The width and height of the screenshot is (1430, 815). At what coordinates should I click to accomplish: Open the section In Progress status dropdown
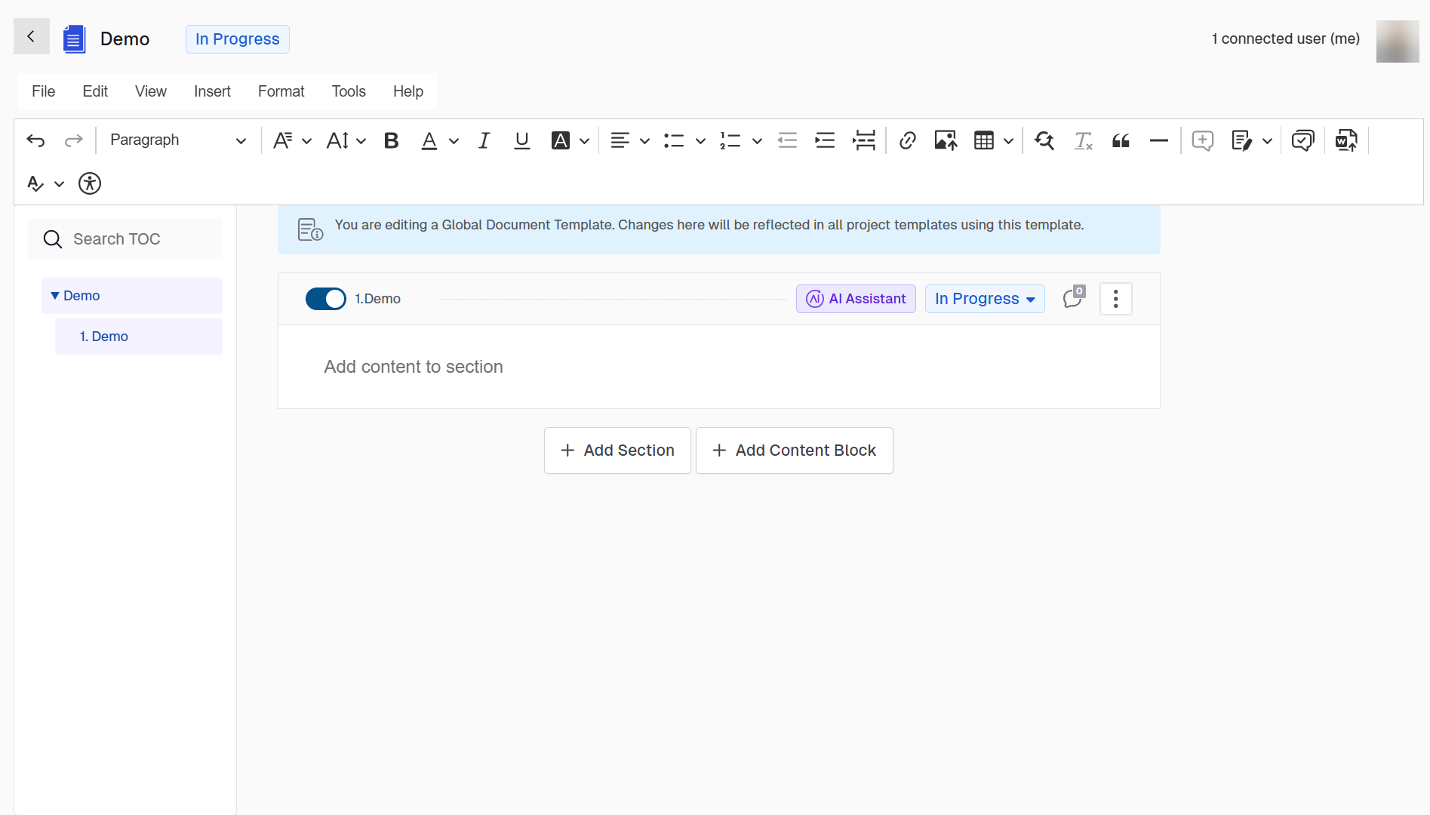point(984,299)
